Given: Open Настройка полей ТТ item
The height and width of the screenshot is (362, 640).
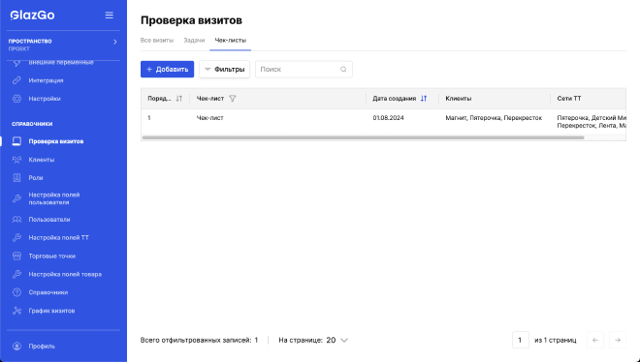Looking at the screenshot, I should tap(58, 237).
